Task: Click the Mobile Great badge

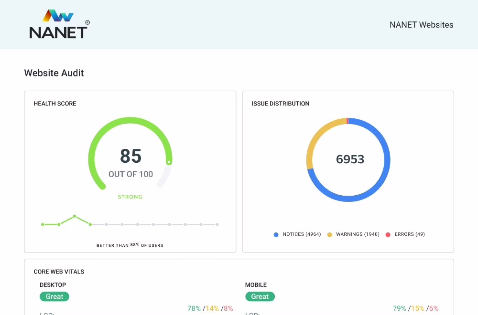Action: tap(260, 296)
